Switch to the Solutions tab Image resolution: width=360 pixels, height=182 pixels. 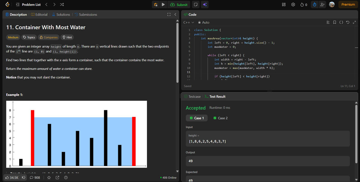point(61,14)
